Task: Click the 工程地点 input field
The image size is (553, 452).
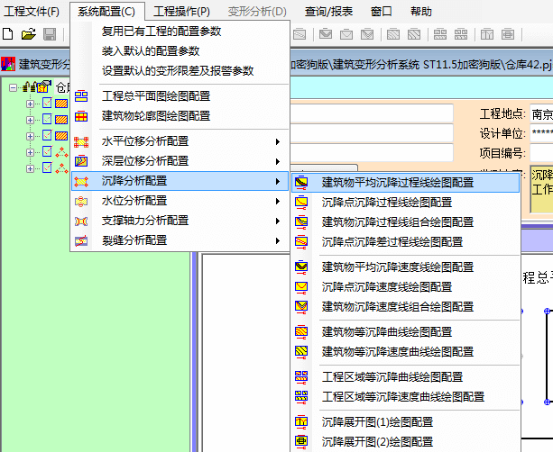Action: coord(541,113)
